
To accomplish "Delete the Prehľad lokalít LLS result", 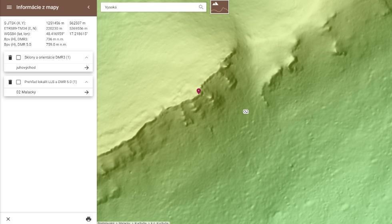I will pos(10,82).
